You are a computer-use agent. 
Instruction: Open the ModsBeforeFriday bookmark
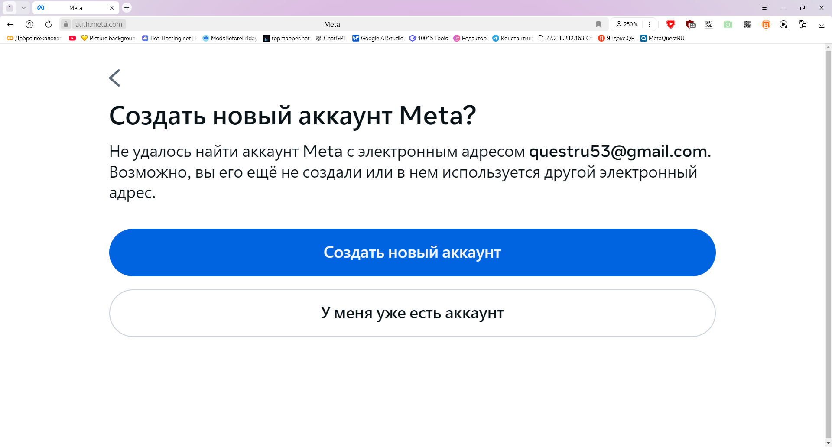[x=229, y=38]
